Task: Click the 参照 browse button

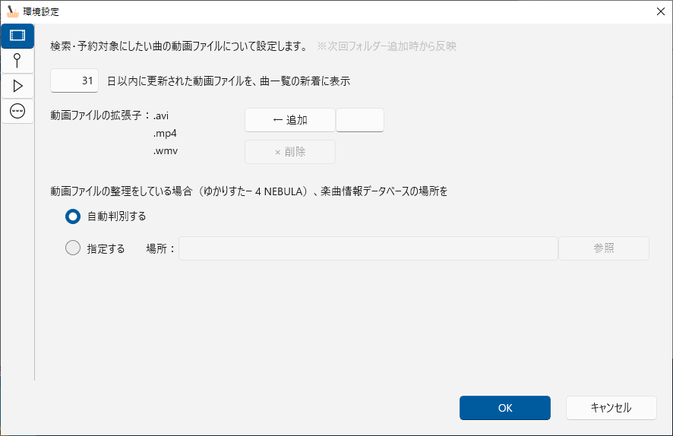Action: click(x=603, y=248)
